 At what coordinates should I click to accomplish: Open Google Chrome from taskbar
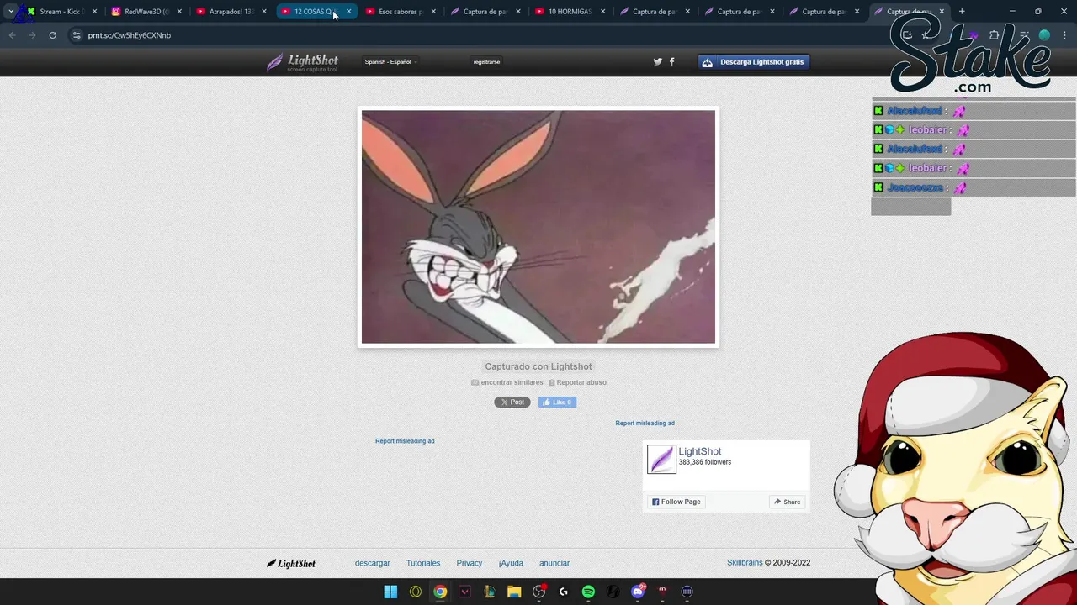click(440, 592)
